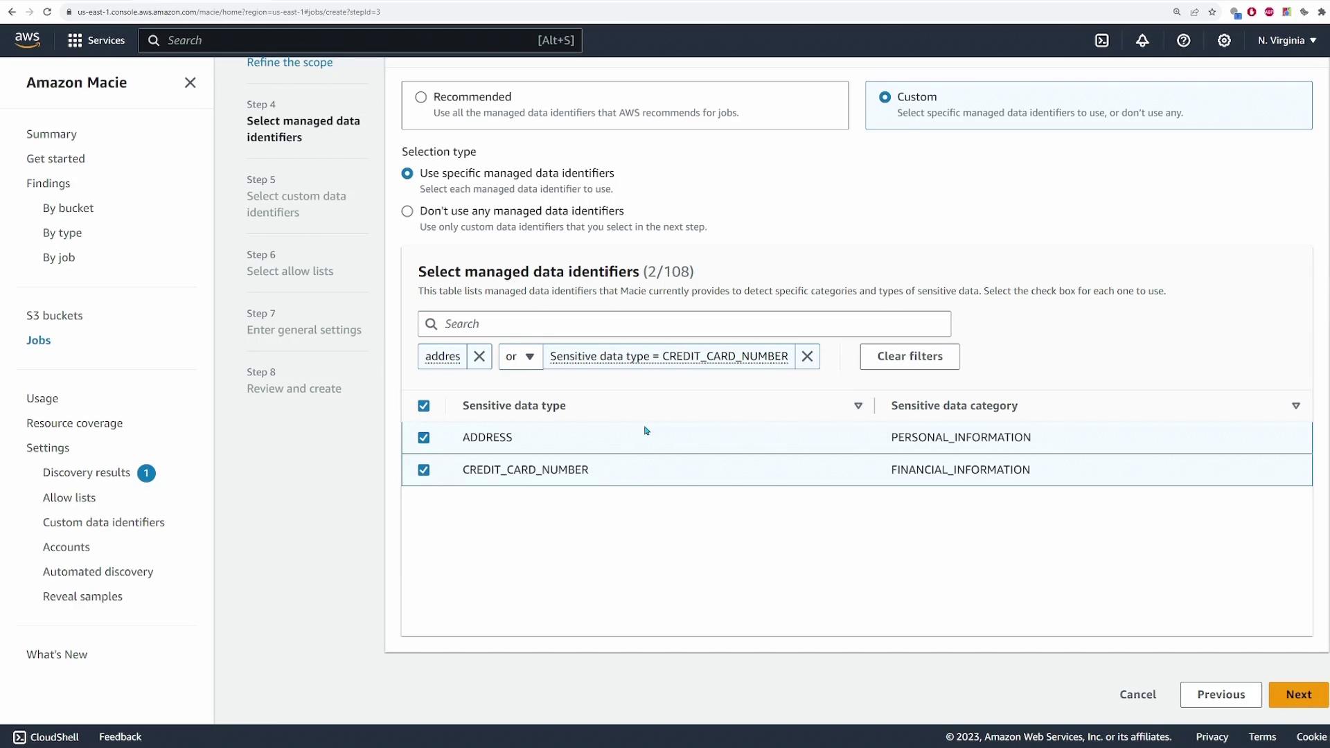Open the Jobs page
The height and width of the screenshot is (748, 1330).
coord(38,340)
